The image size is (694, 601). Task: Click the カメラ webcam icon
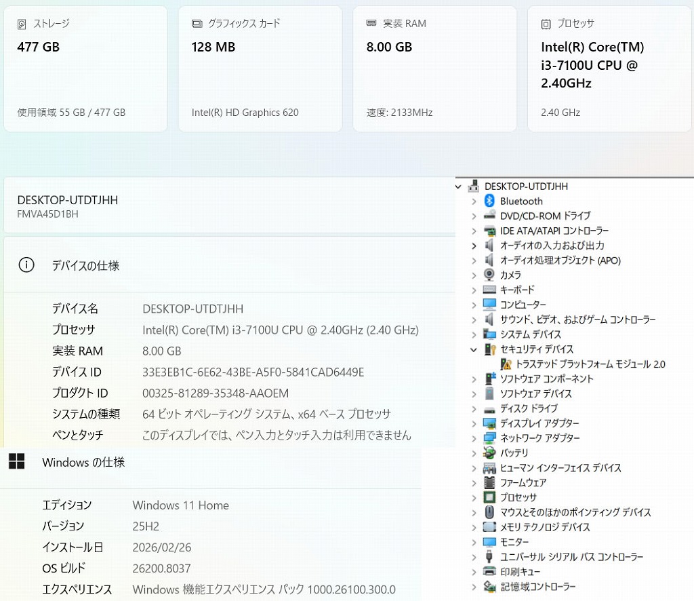pos(489,275)
